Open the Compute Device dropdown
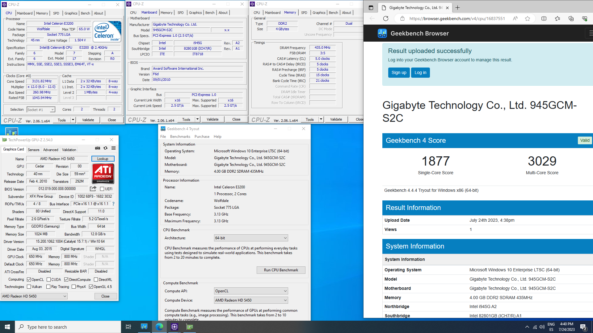The image size is (593, 333). 251,300
